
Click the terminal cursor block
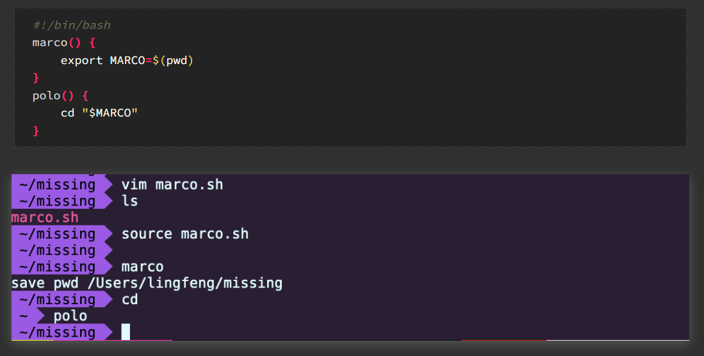(126, 332)
